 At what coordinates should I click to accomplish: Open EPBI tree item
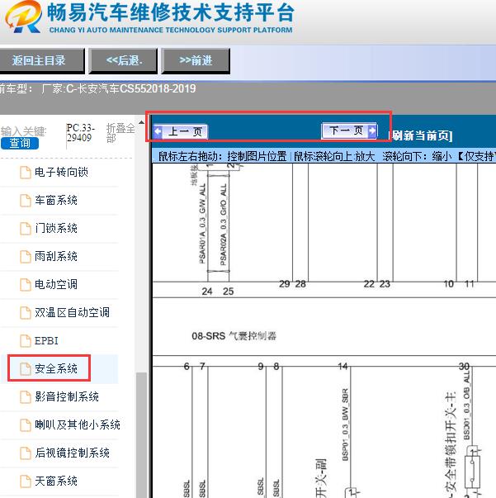tap(46, 340)
